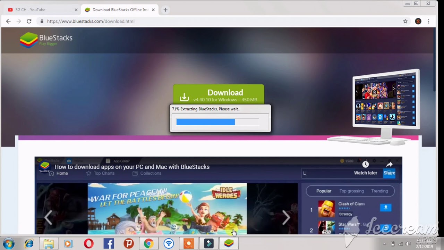The width and height of the screenshot is (444, 250).
Task: Select the Download BlueStacks Offline Installer tab
Action: tap(120, 10)
